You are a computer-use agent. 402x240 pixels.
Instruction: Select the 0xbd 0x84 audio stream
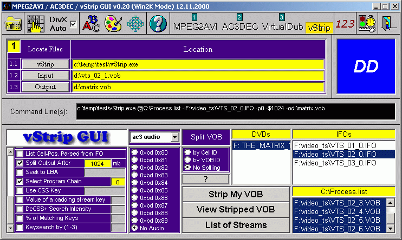(x=134, y=183)
